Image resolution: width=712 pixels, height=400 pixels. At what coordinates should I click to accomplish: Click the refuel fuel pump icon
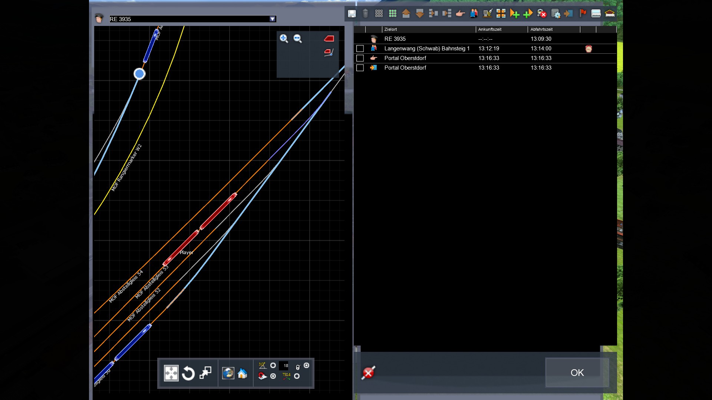pos(487,14)
